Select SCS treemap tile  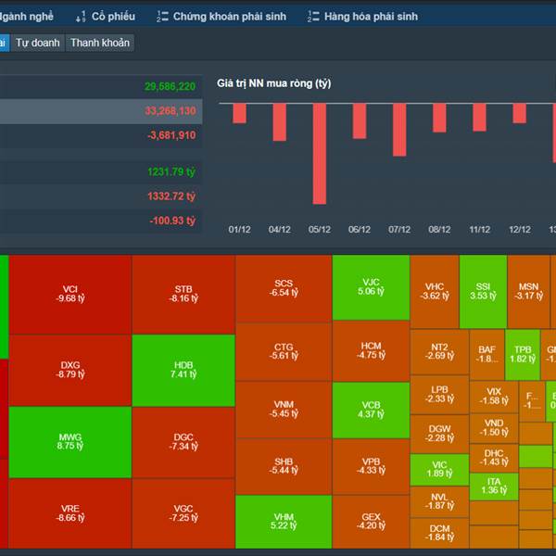[284, 288]
